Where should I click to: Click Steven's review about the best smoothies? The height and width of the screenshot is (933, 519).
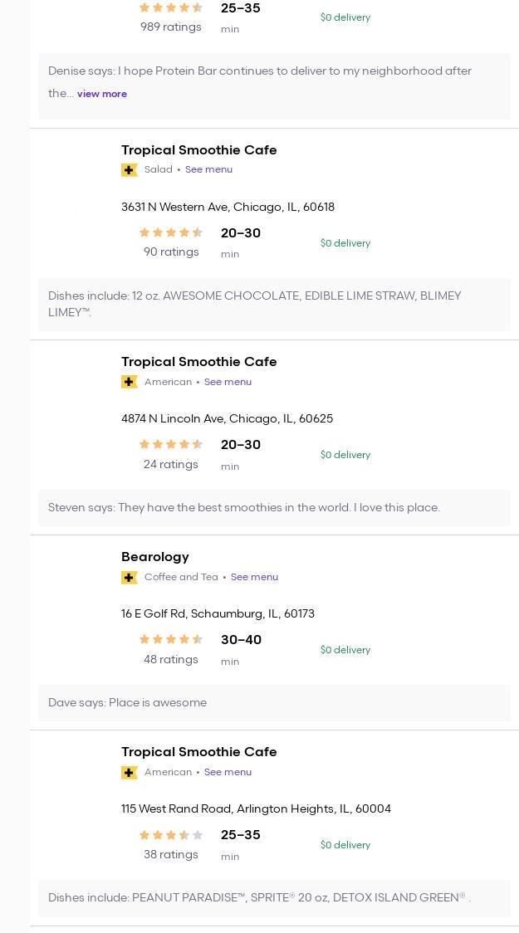(244, 508)
